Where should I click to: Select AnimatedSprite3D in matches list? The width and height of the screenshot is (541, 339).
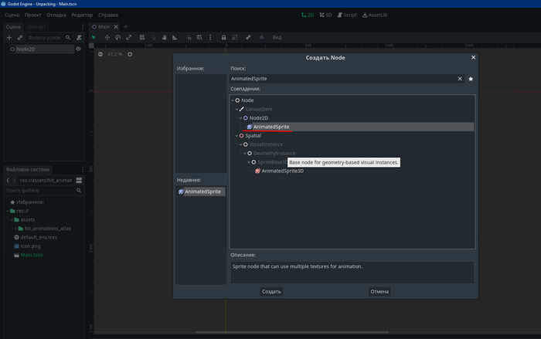coord(282,171)
